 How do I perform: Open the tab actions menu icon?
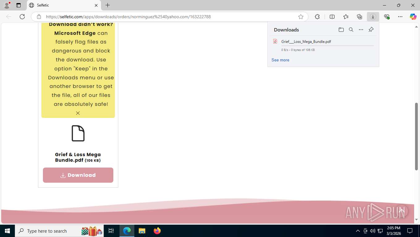pyautogui.click(x=19, y=5)
